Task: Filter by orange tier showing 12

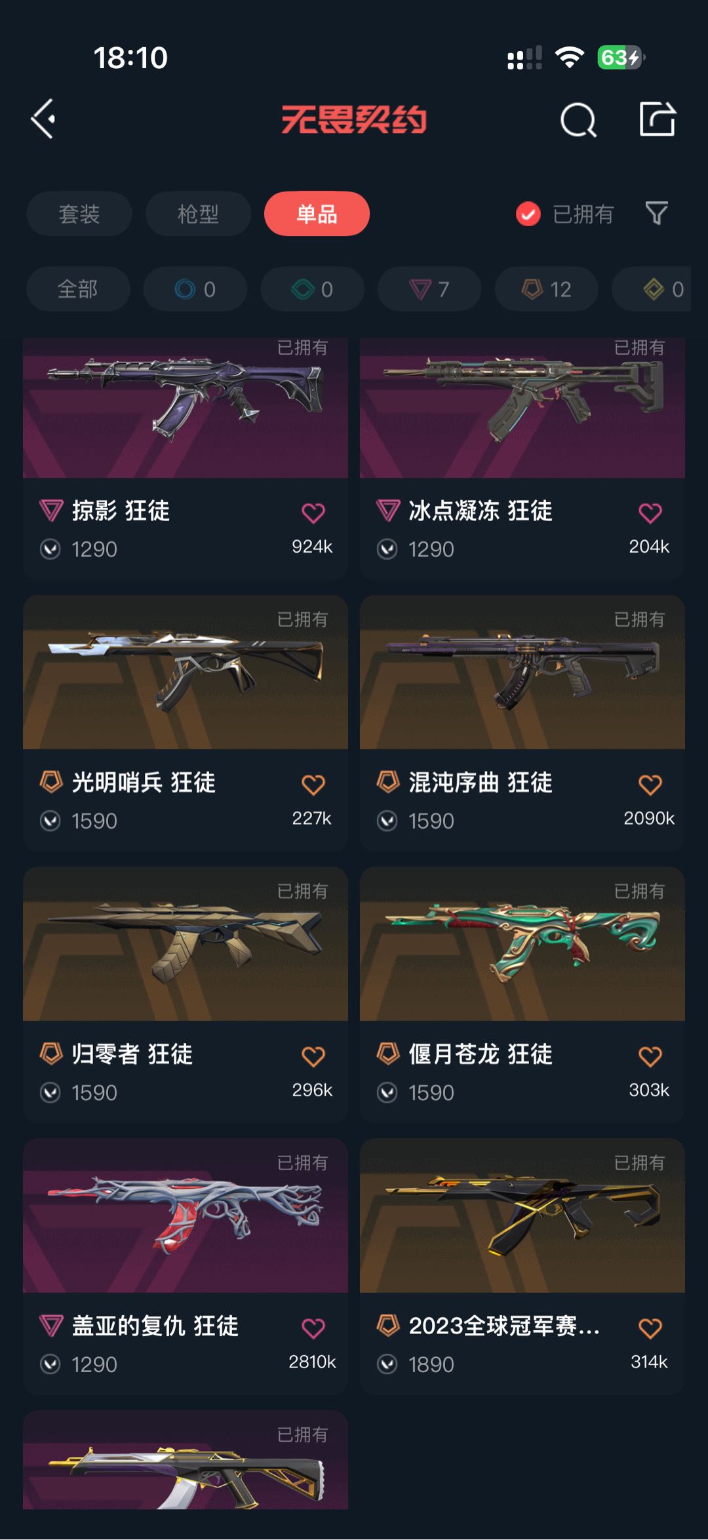Action: coord(546,288)
